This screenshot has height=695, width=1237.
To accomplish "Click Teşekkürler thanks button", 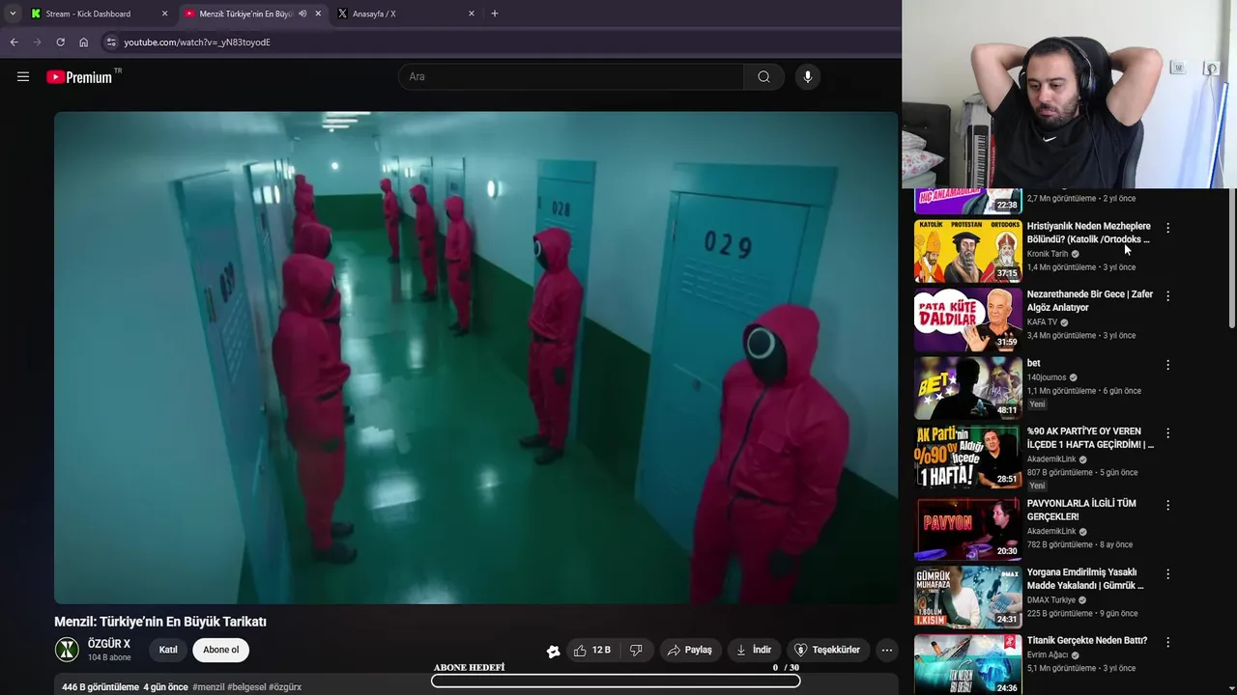I will tap(827, 650).
